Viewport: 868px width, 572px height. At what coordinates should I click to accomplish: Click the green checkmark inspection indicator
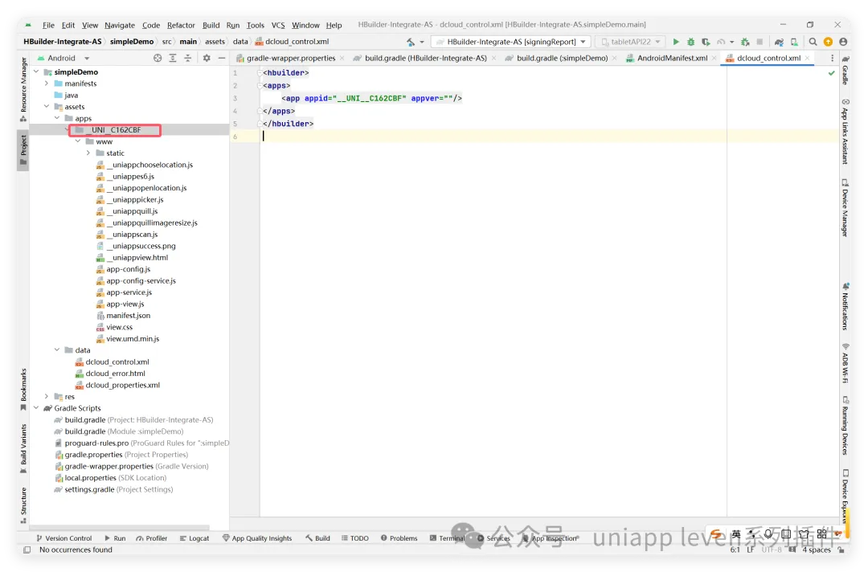[832, 73]
